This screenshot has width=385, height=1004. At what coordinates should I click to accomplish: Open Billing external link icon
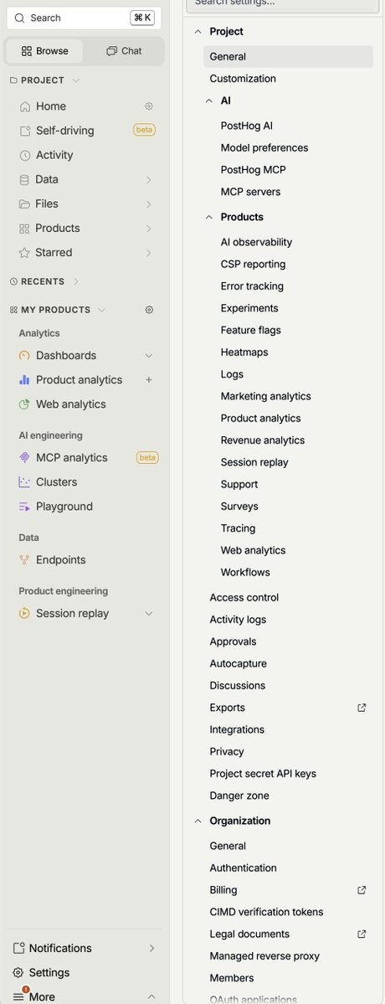pos(362,890)
